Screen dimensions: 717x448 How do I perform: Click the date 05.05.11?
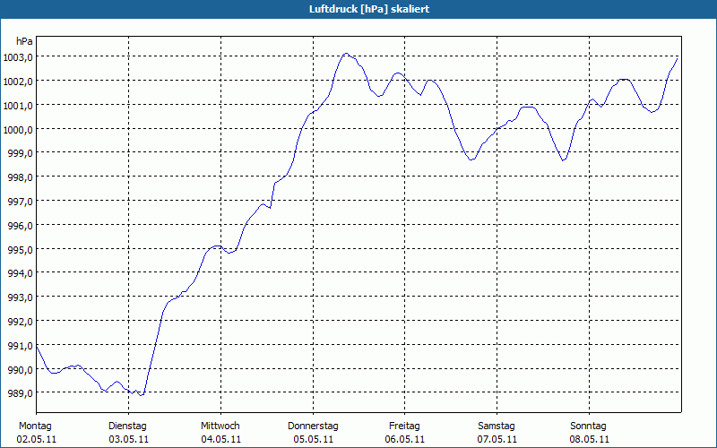313,439
